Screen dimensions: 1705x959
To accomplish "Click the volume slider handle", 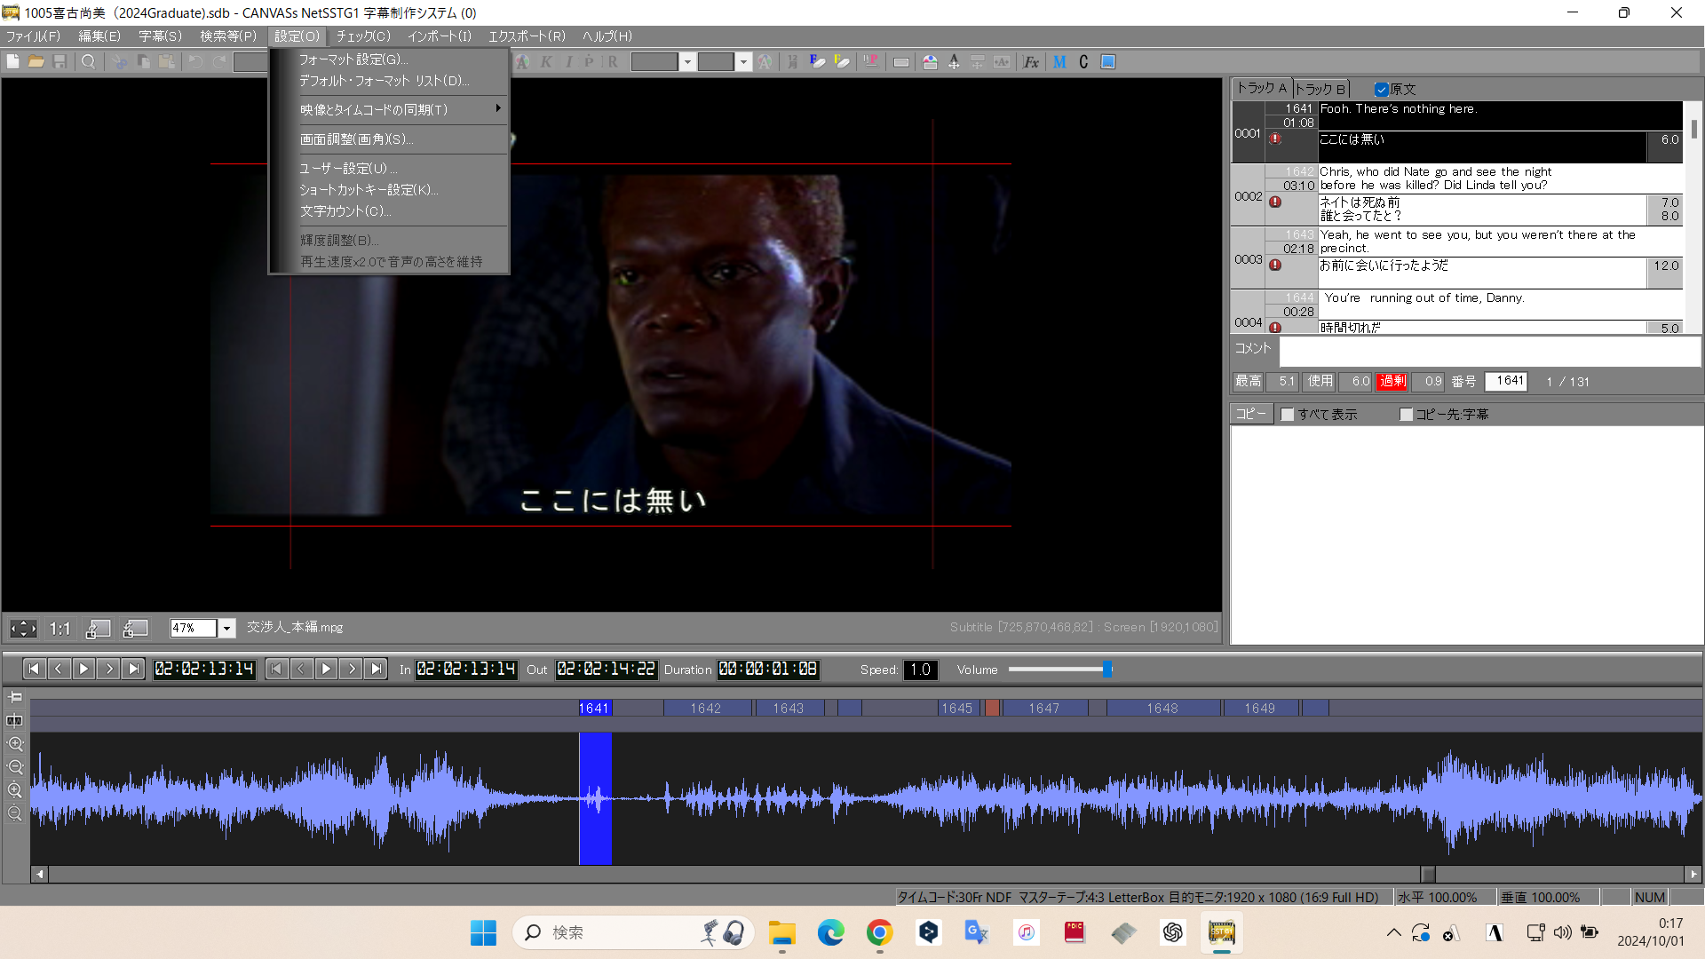I will click(1107, 670).
